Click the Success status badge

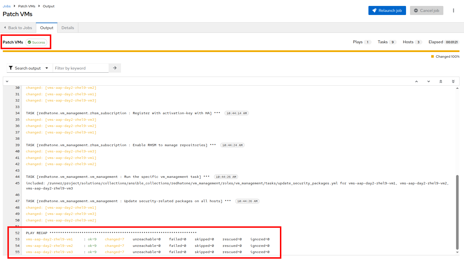36,42
